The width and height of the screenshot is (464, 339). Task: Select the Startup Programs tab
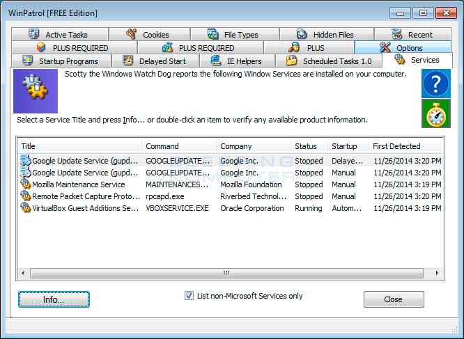(61, 61)
